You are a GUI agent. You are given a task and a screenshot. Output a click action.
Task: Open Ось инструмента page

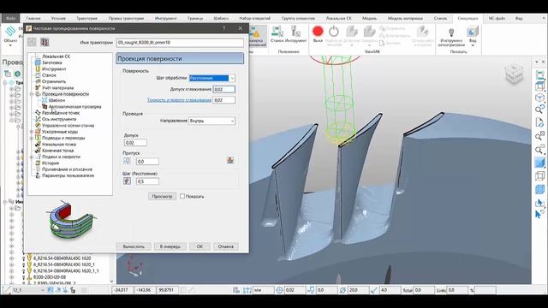[59, 119]
